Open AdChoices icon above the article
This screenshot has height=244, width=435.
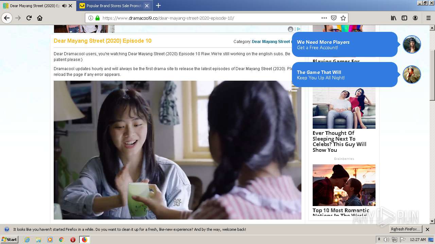pyautogui.click(x=298, y=29)
